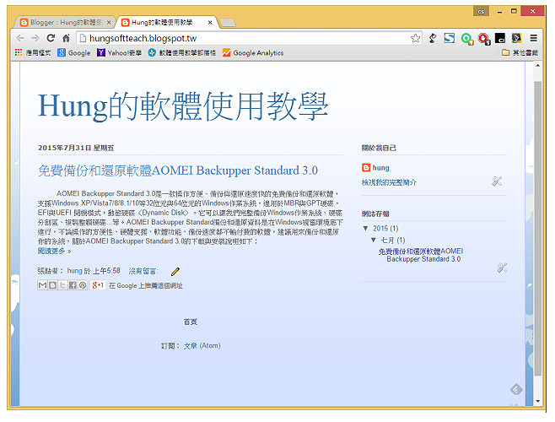Open the Yahoo bookmark
The image size is (555, 422).
click(120, 53)
